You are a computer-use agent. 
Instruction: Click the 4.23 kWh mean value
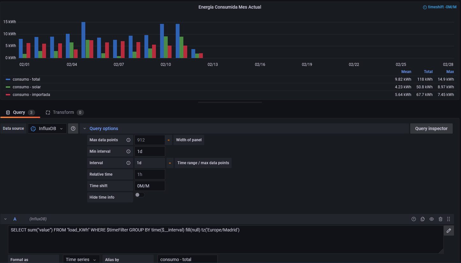pos(403,87)
